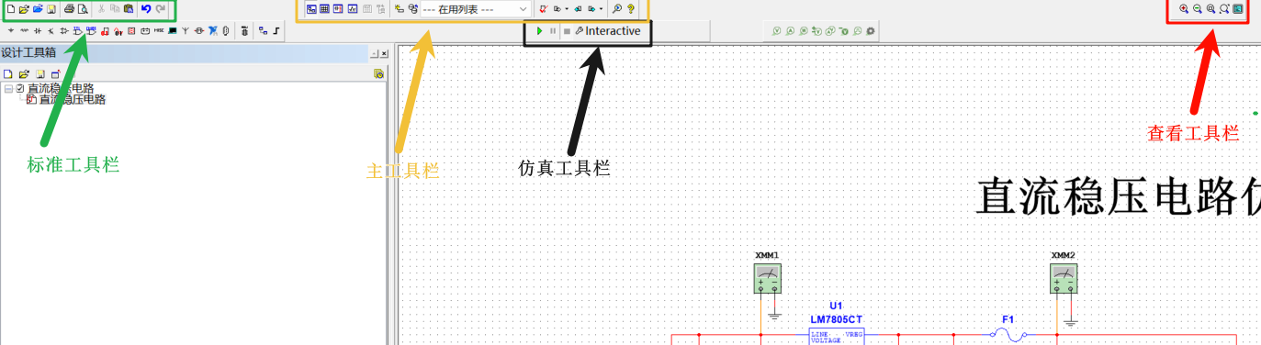Screen dimensions: 1261x345
Task: Close the 设计工具箱 panel
Action: [384, 53]
